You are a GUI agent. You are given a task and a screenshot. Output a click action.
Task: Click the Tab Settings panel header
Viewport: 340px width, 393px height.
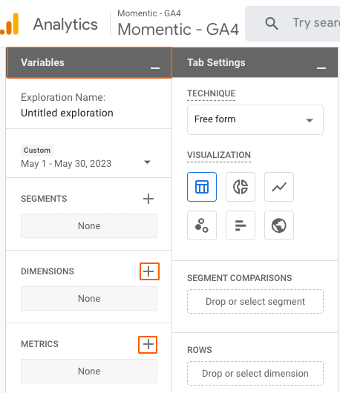pyautogui.click(x=255, y=63)
